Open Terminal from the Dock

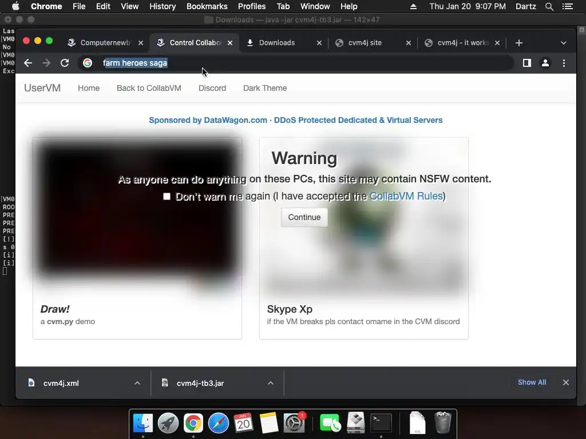[x=381, y=423]
